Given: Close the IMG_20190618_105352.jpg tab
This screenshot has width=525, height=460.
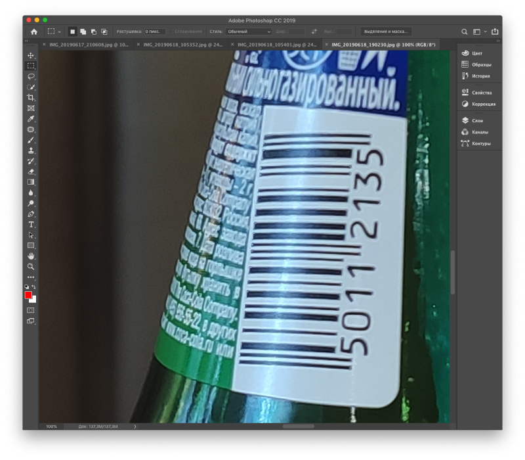Looking at the screenshot, I should (x=138, y=45).
